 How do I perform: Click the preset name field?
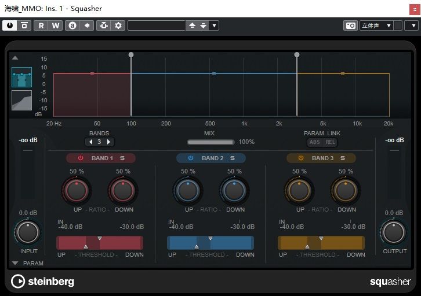pyautogui.click(x=157, y=25)
